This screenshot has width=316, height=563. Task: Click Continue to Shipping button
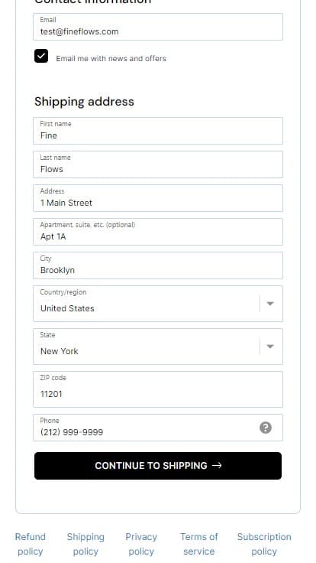tap(158, 466)
